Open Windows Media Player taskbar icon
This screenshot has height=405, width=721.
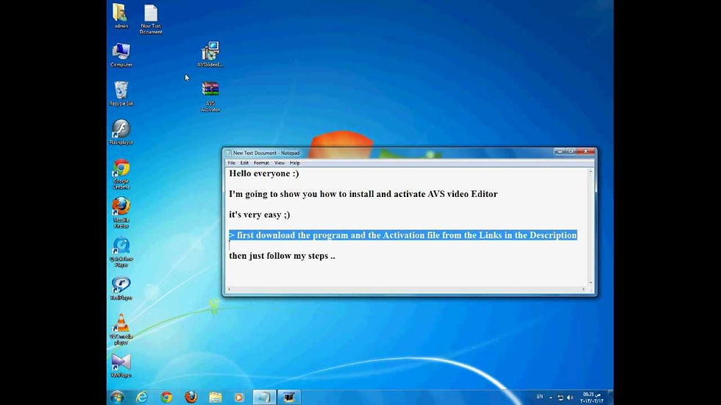point(239,397)
